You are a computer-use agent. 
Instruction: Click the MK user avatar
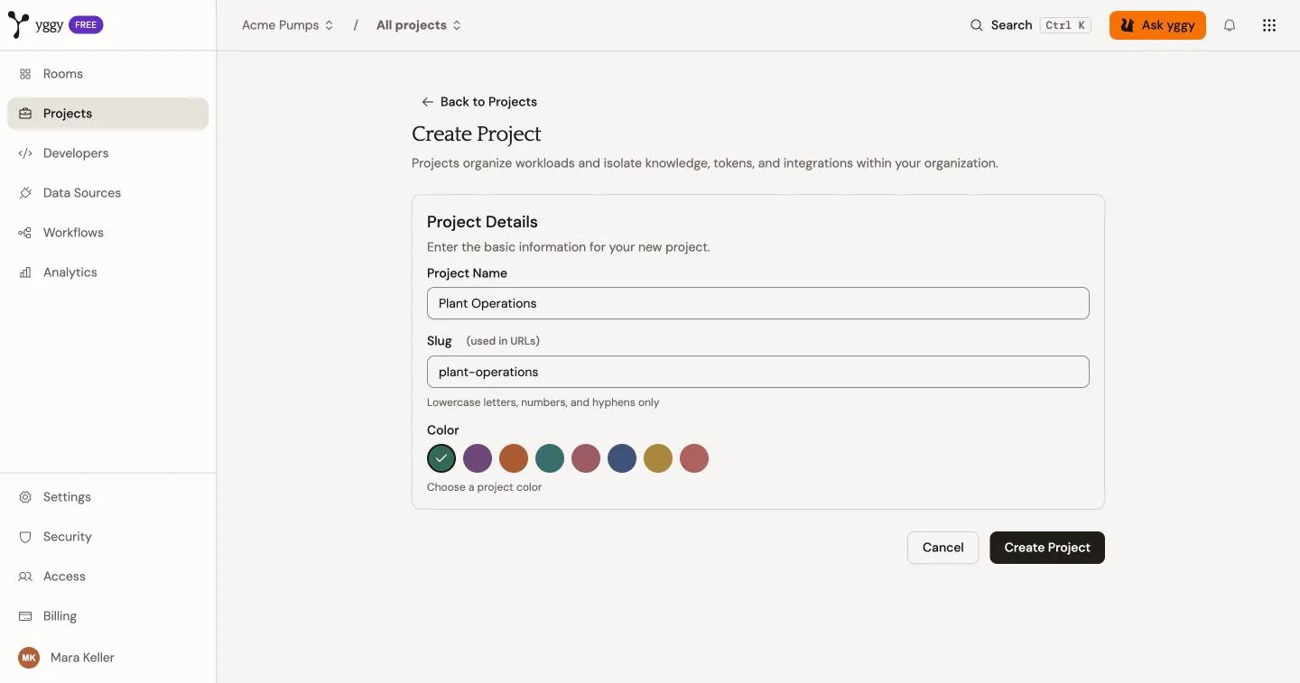(29, 658)
